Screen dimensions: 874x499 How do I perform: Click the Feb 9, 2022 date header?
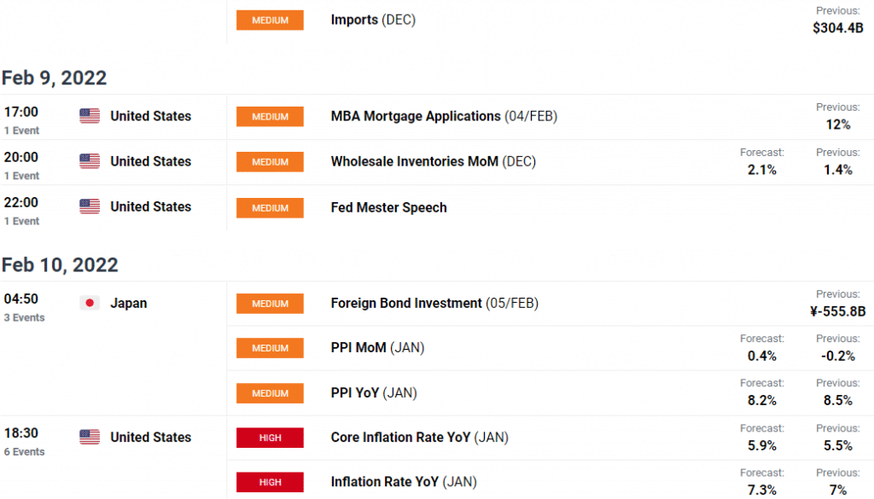[54, 78]
